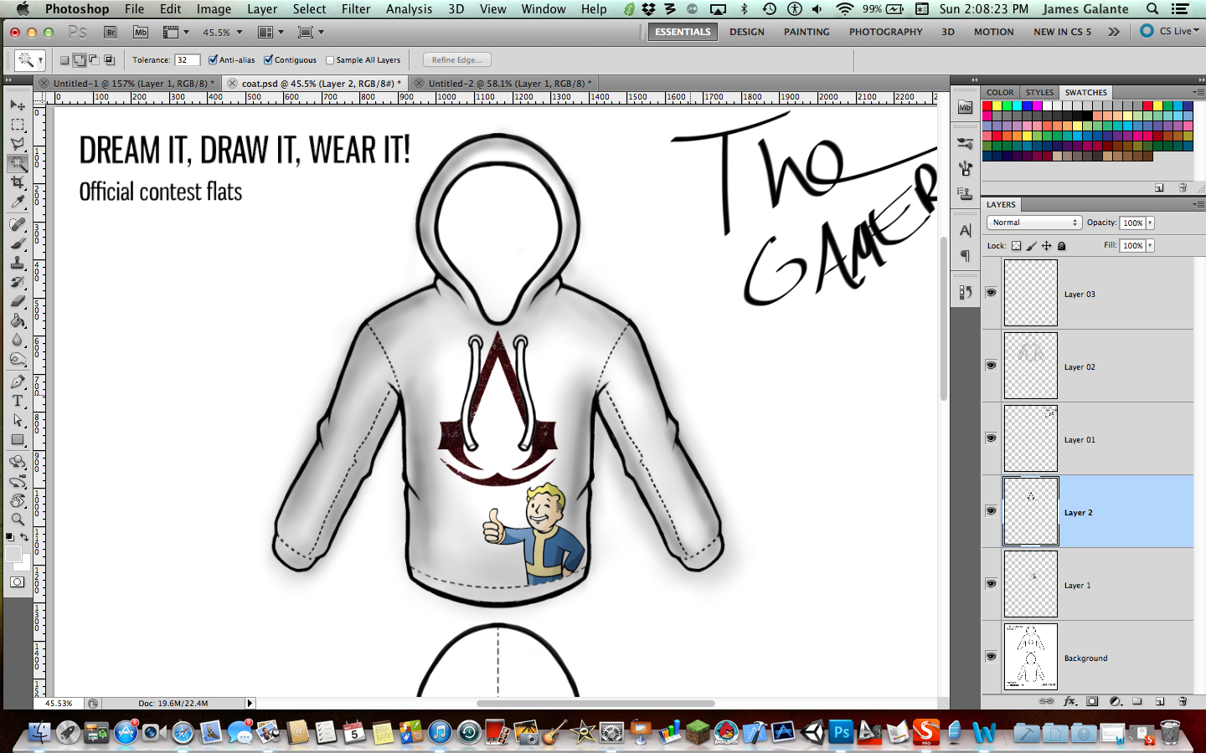The image size is (1206, 753).
Task: Switch to the STYLES panel tab
Action: (x=1039, y=92)
